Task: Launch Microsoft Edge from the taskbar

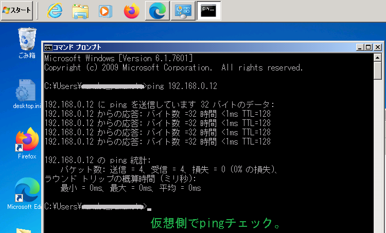Action: 157,10
